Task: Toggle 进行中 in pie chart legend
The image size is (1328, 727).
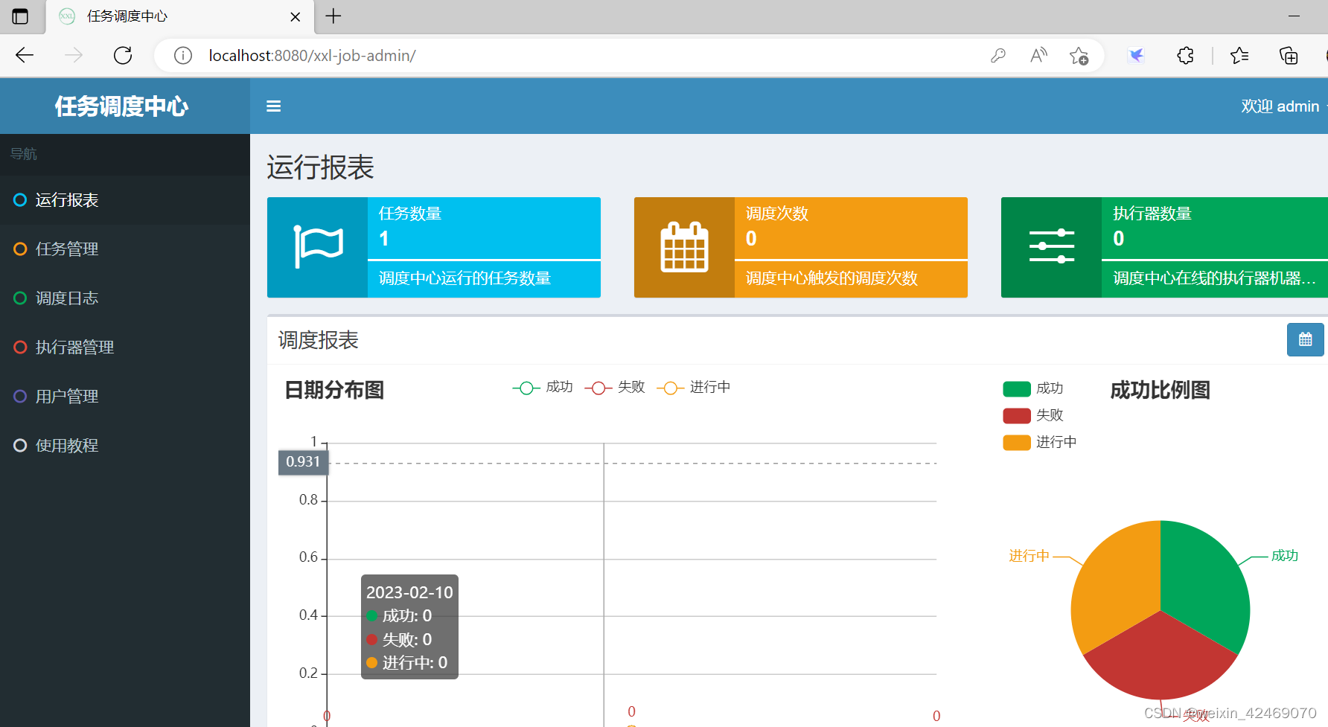Action: click(x=1040, y=442)
